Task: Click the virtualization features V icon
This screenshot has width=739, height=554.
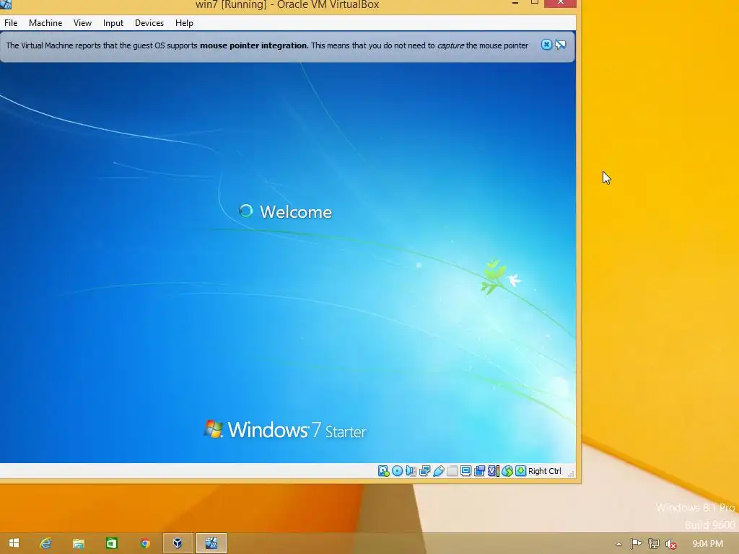Action: tap(493, 471)
